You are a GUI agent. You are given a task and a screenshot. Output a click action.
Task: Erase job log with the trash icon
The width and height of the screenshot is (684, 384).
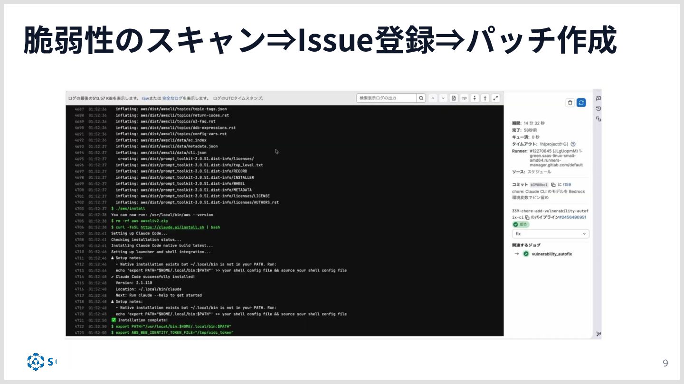coord(570,103)
